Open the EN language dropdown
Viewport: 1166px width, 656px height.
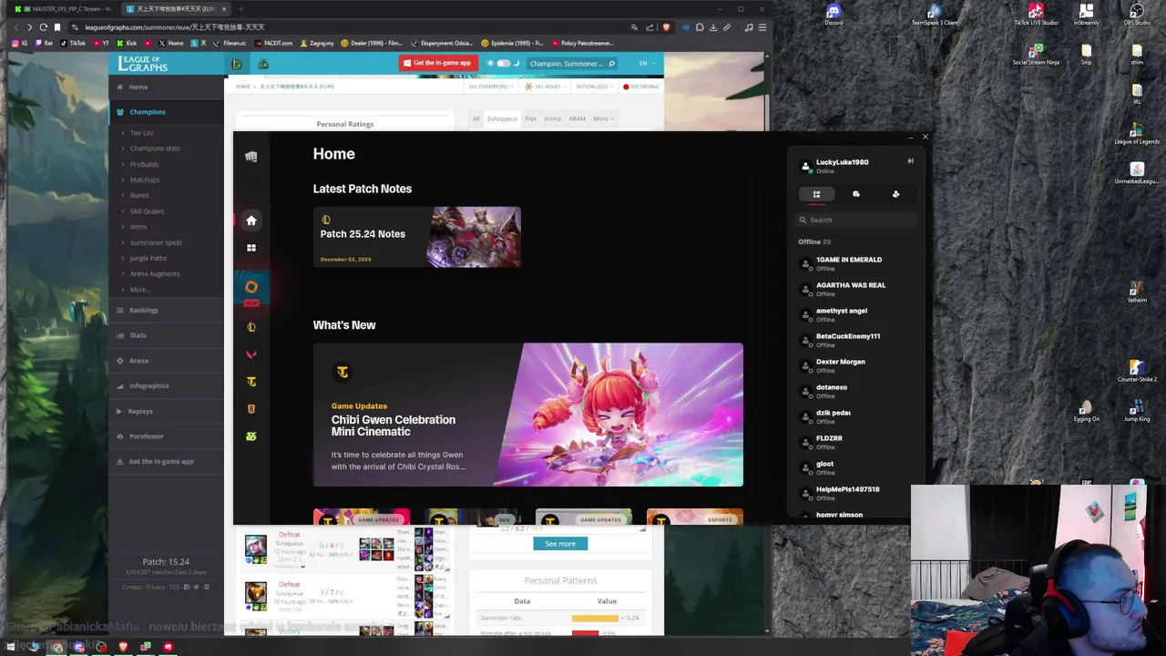click(x=647, y=64)
